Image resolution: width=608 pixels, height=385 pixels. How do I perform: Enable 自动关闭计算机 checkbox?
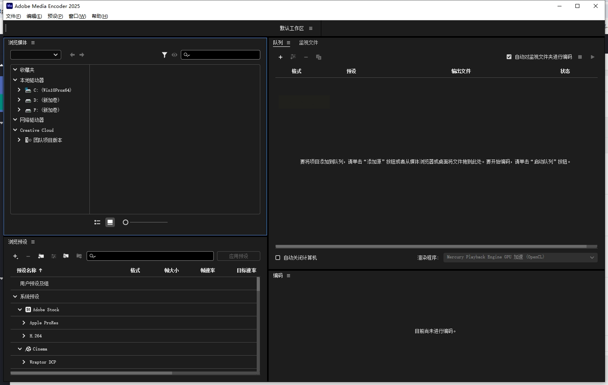coord(278,258)
